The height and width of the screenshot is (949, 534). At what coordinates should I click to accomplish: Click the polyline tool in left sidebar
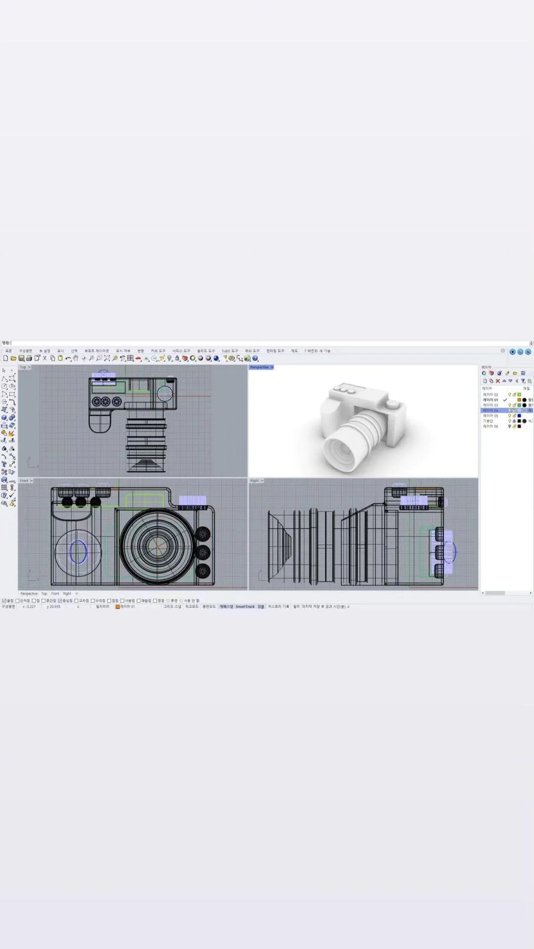[4, 378]
